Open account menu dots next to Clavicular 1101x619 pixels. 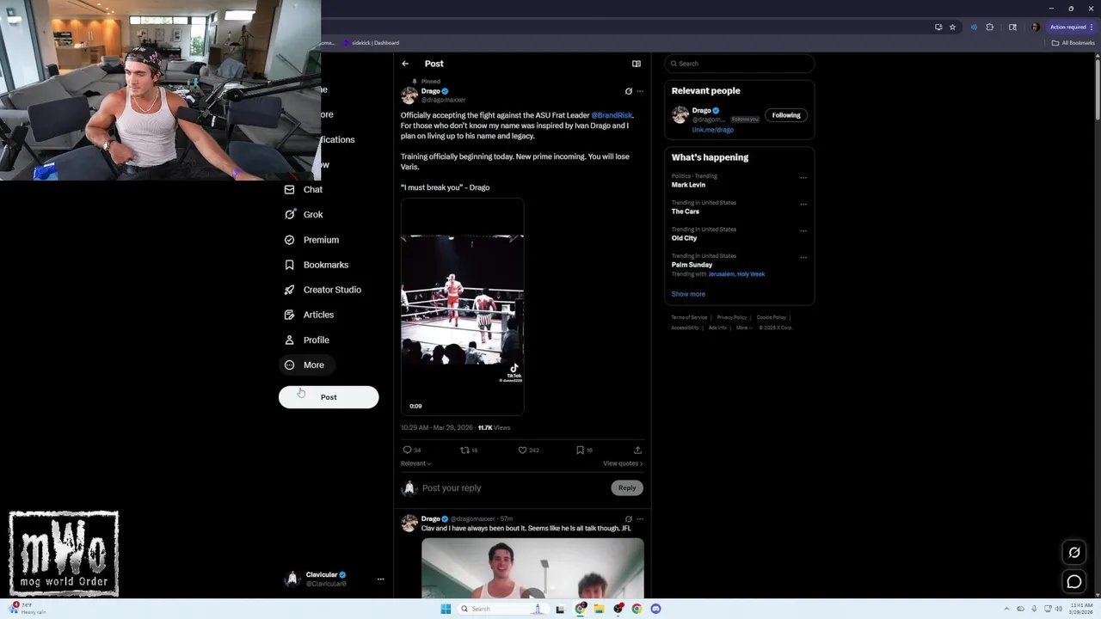click(x=380, y=579)
